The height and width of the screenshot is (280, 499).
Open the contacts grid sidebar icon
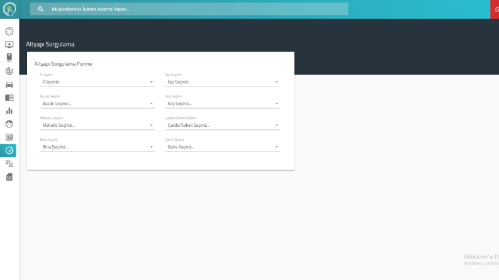point(9,137)
